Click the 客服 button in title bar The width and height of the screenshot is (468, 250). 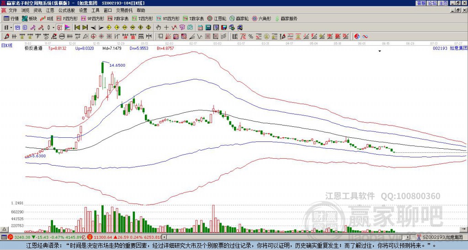click(421, 3)
